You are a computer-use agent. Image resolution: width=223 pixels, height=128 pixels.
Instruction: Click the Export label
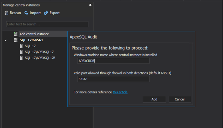point(55,13)
